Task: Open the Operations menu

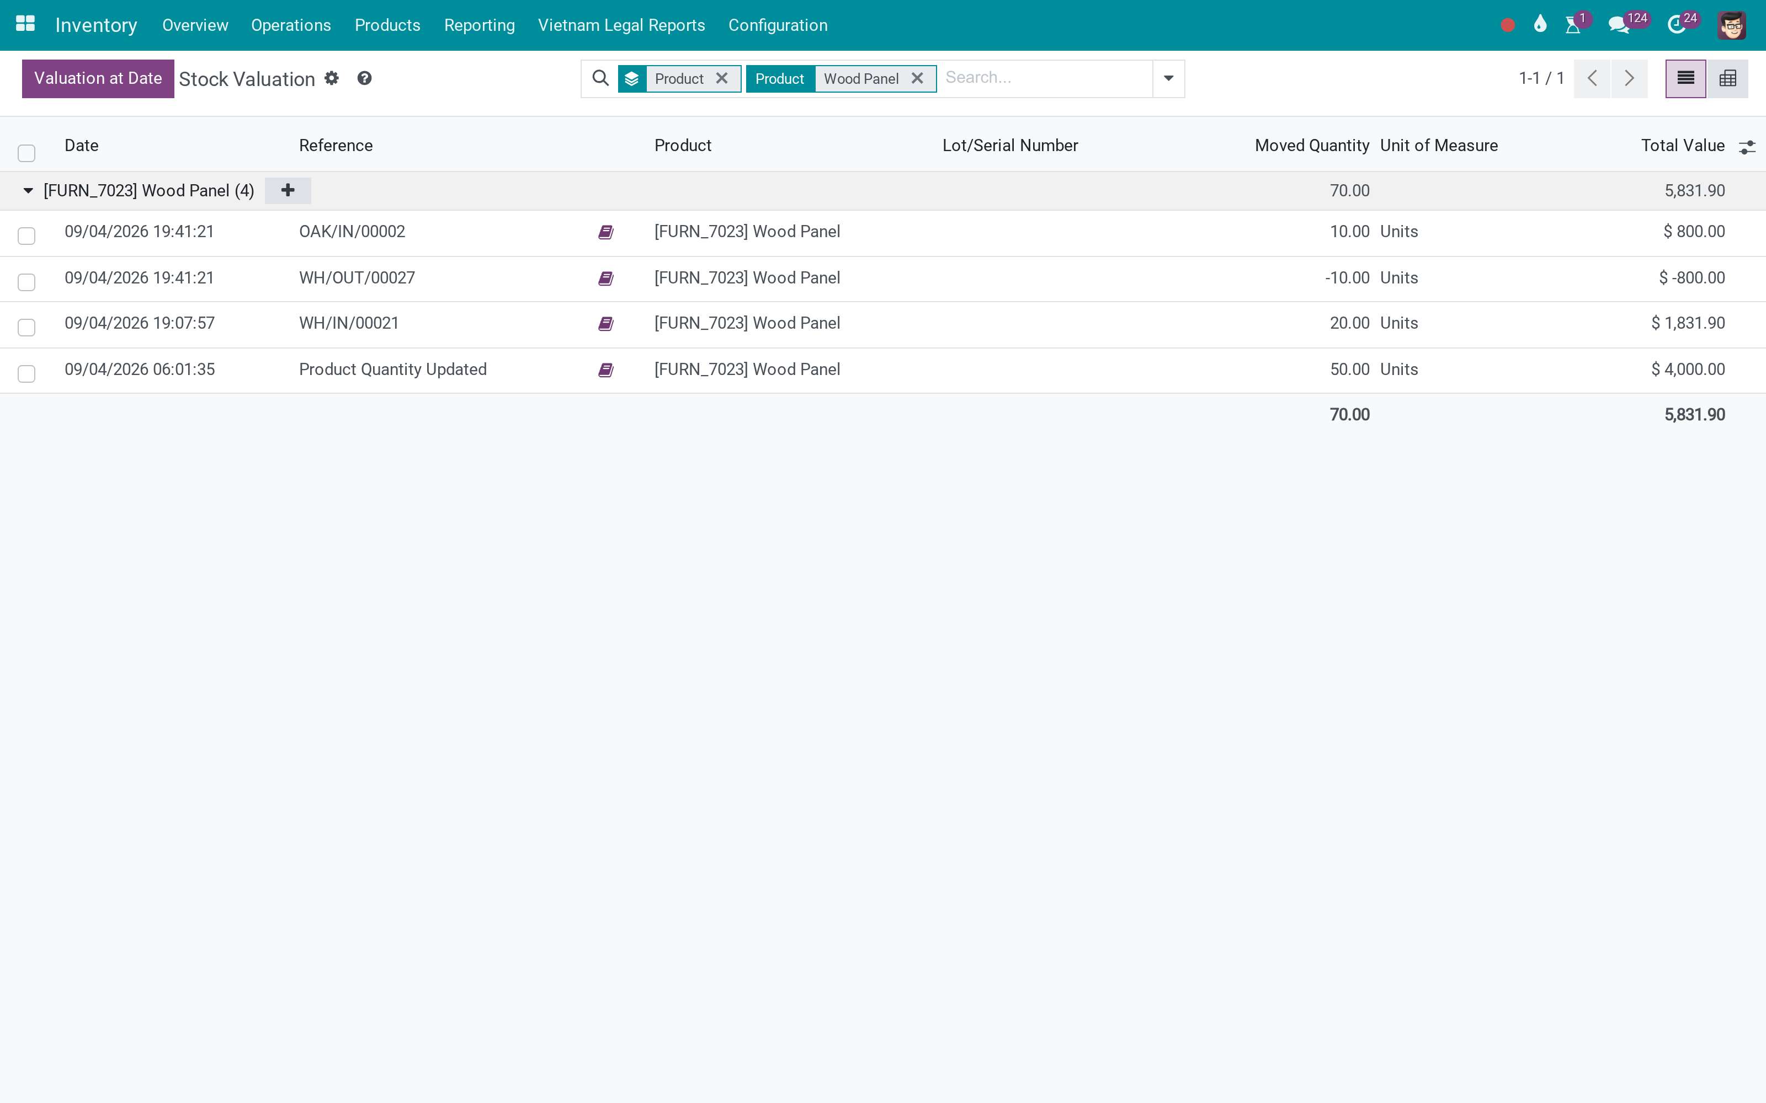Action: point(291,25)
